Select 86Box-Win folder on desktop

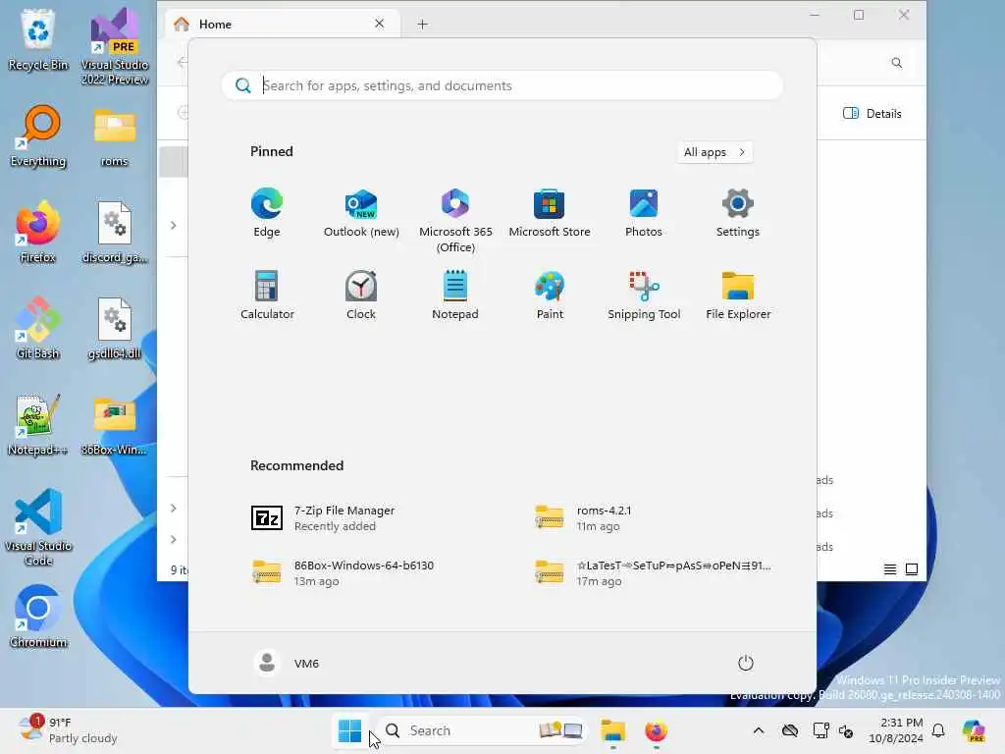click(114, 424)
